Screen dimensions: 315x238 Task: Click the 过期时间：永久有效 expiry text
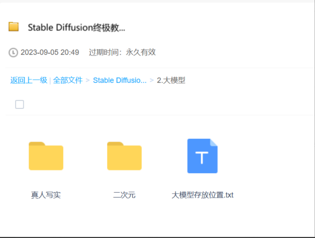122,52
